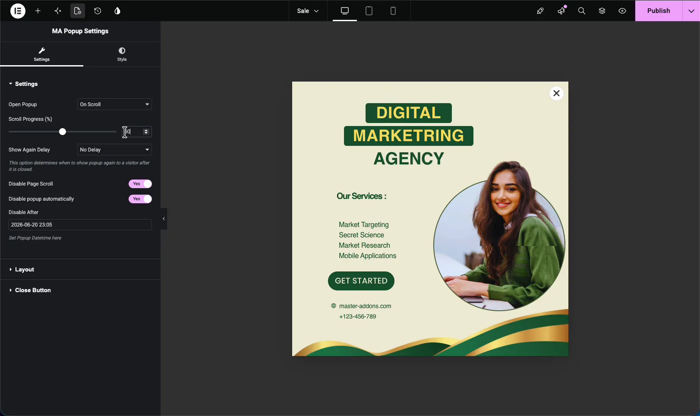Switch to Mobile responsive view
The height and width of the screenshot is (416, 700).
393,11
